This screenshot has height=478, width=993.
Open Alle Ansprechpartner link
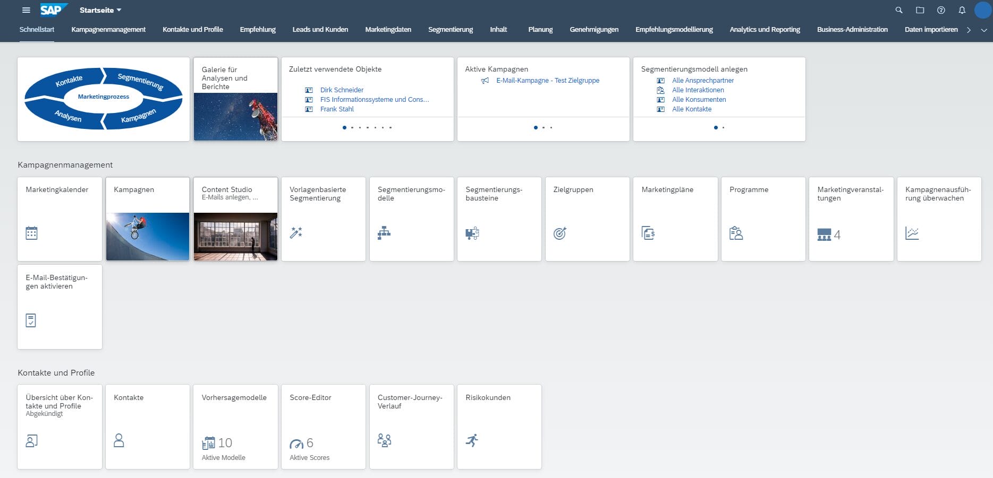(703, 81)
